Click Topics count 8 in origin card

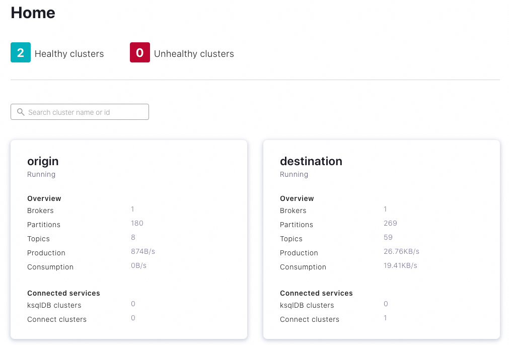tap(133, 237)
